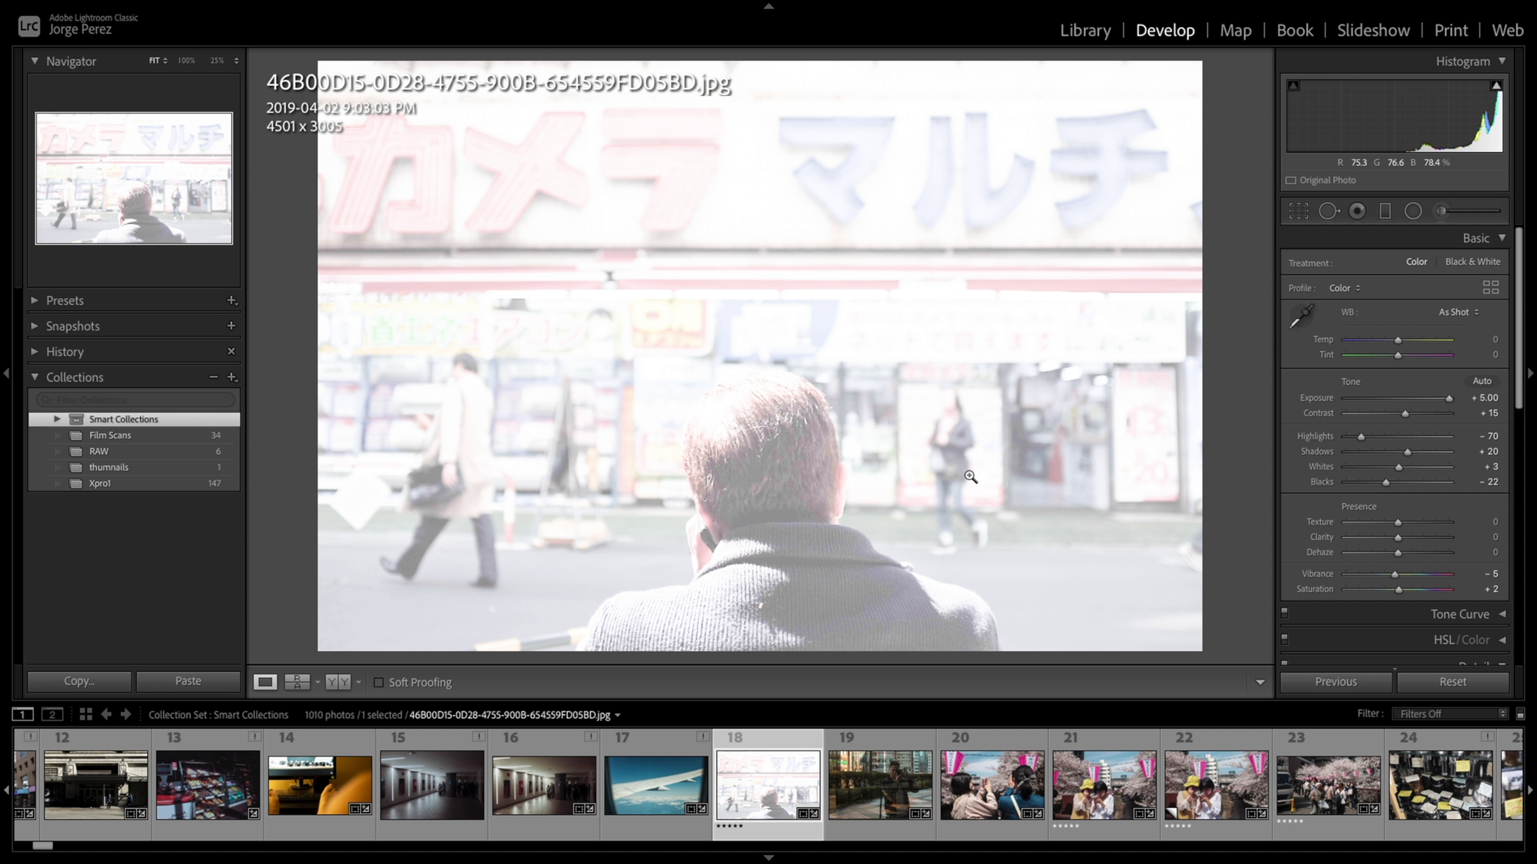Expand the Tone Curve panel

[x=1502, y=614]
